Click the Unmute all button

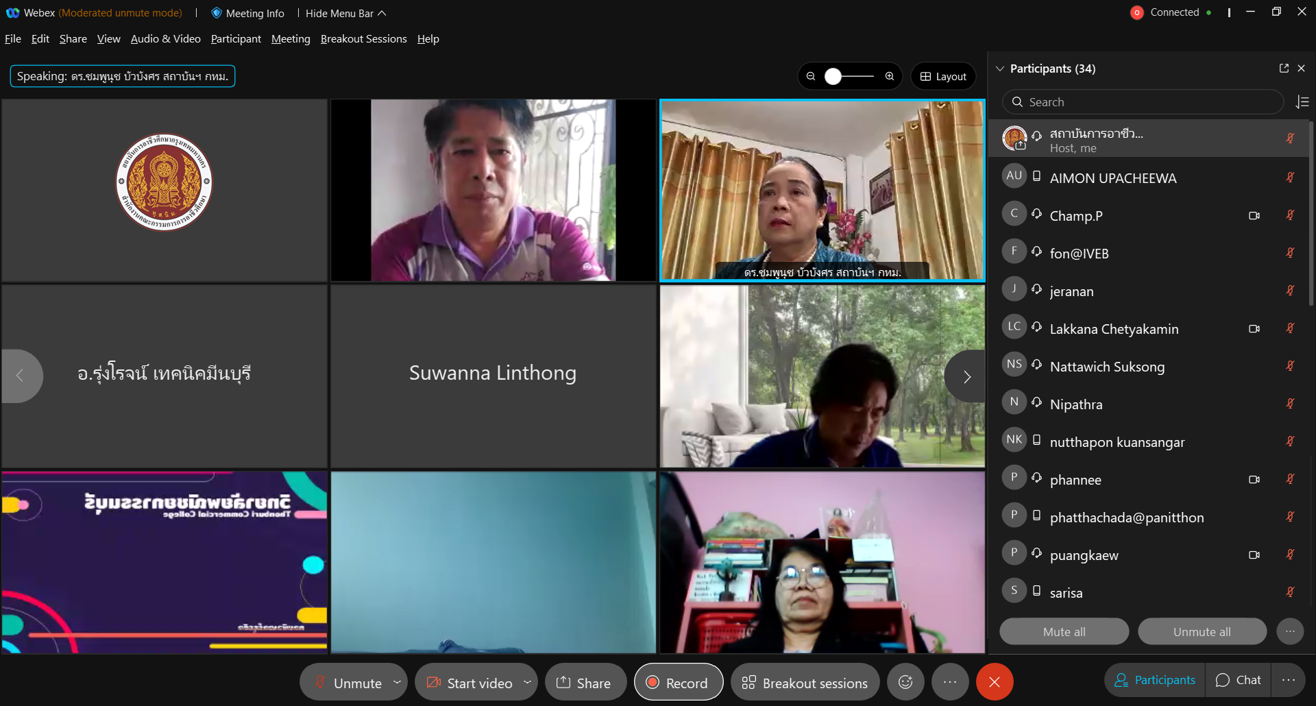tap(1202, 631)
